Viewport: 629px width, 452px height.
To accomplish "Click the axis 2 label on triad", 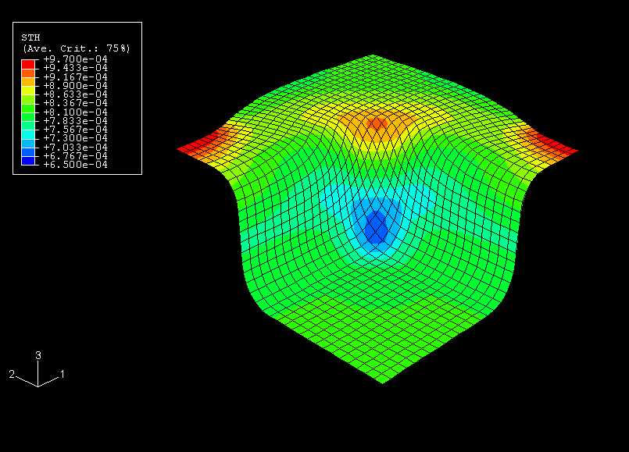I will point(12,375).
